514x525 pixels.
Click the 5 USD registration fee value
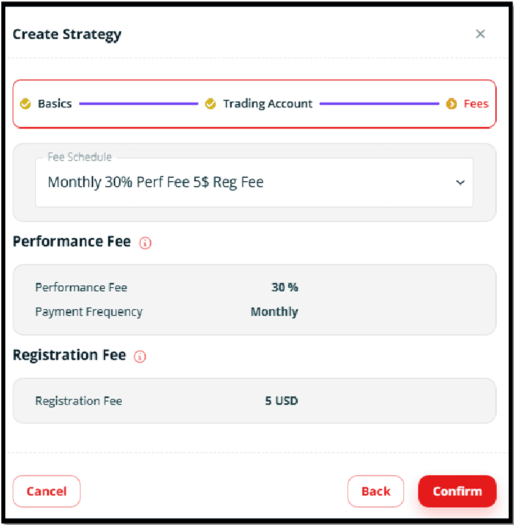tap(282, 401)
